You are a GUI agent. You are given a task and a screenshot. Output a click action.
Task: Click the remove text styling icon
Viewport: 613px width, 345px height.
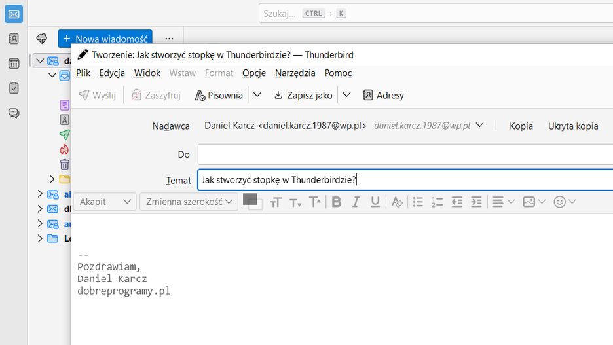(x=397, y=202)
